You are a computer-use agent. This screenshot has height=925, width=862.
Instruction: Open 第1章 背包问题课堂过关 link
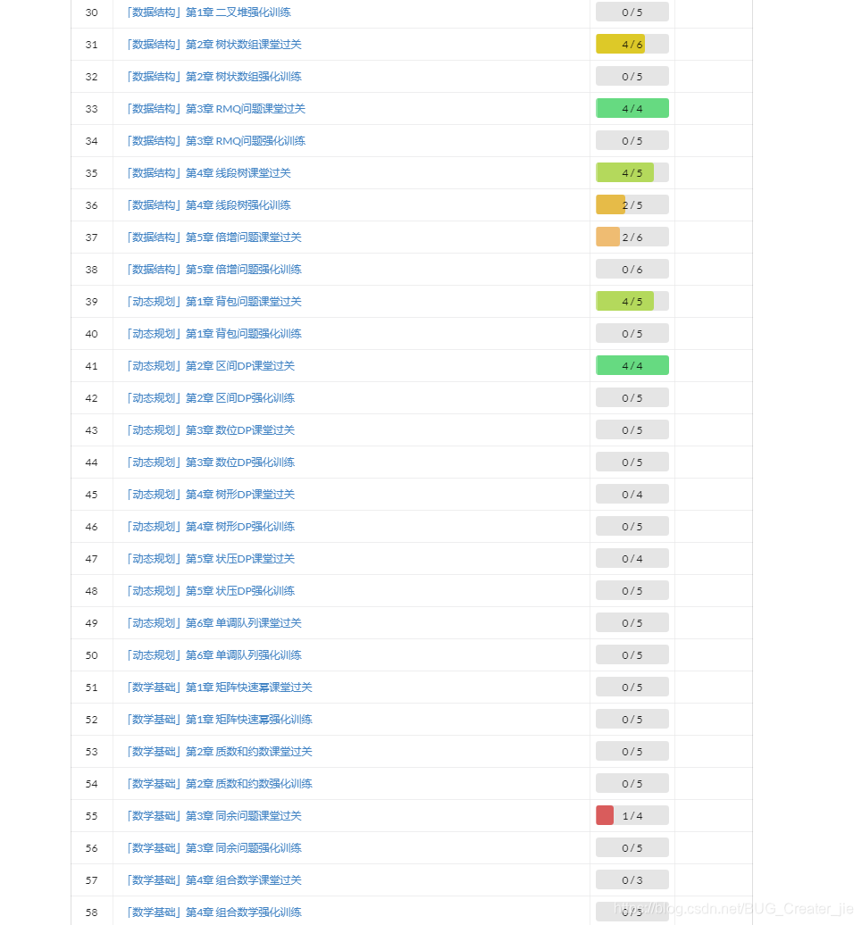[x=214, y=302]
